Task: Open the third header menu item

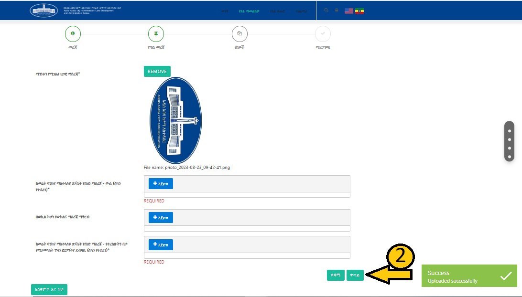Action: [278, 11]
